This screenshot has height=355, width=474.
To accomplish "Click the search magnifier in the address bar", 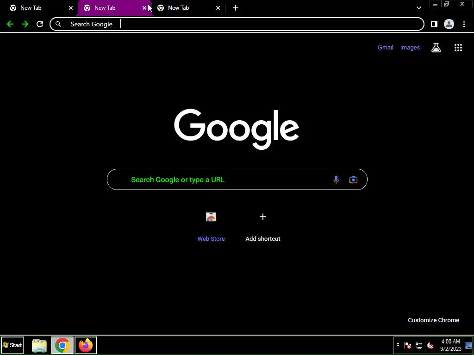I will point(58,24).
